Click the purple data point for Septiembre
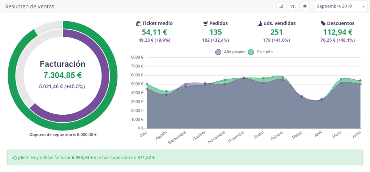This screenshot has height=172, width=370. pos(186,84)
